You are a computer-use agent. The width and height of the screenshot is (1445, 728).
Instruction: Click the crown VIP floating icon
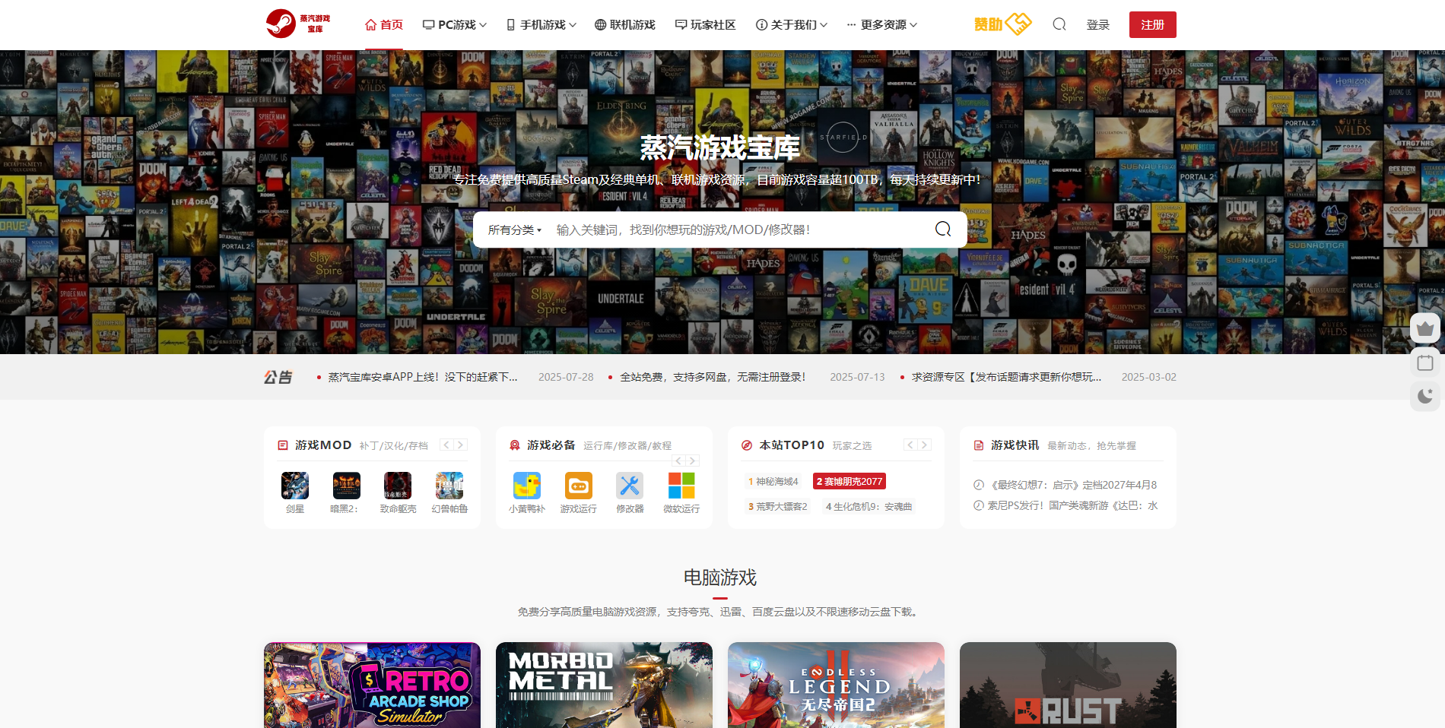(x=1425, y=329)
